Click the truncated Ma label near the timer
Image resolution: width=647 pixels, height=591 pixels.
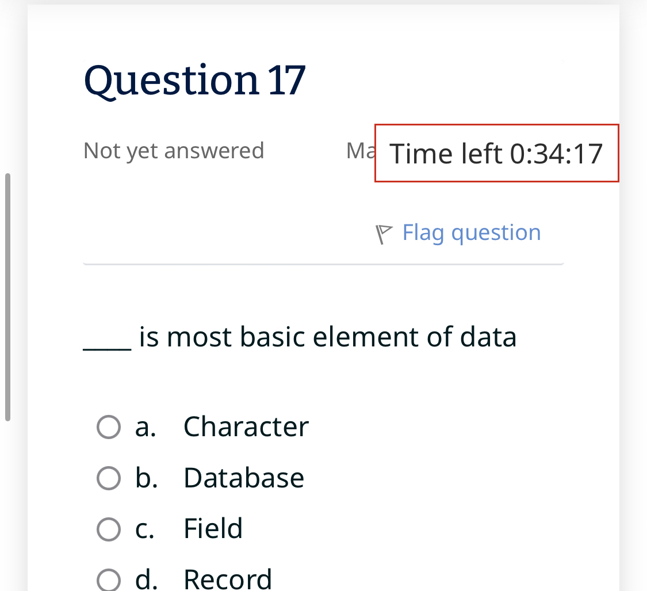pos(359,150)
